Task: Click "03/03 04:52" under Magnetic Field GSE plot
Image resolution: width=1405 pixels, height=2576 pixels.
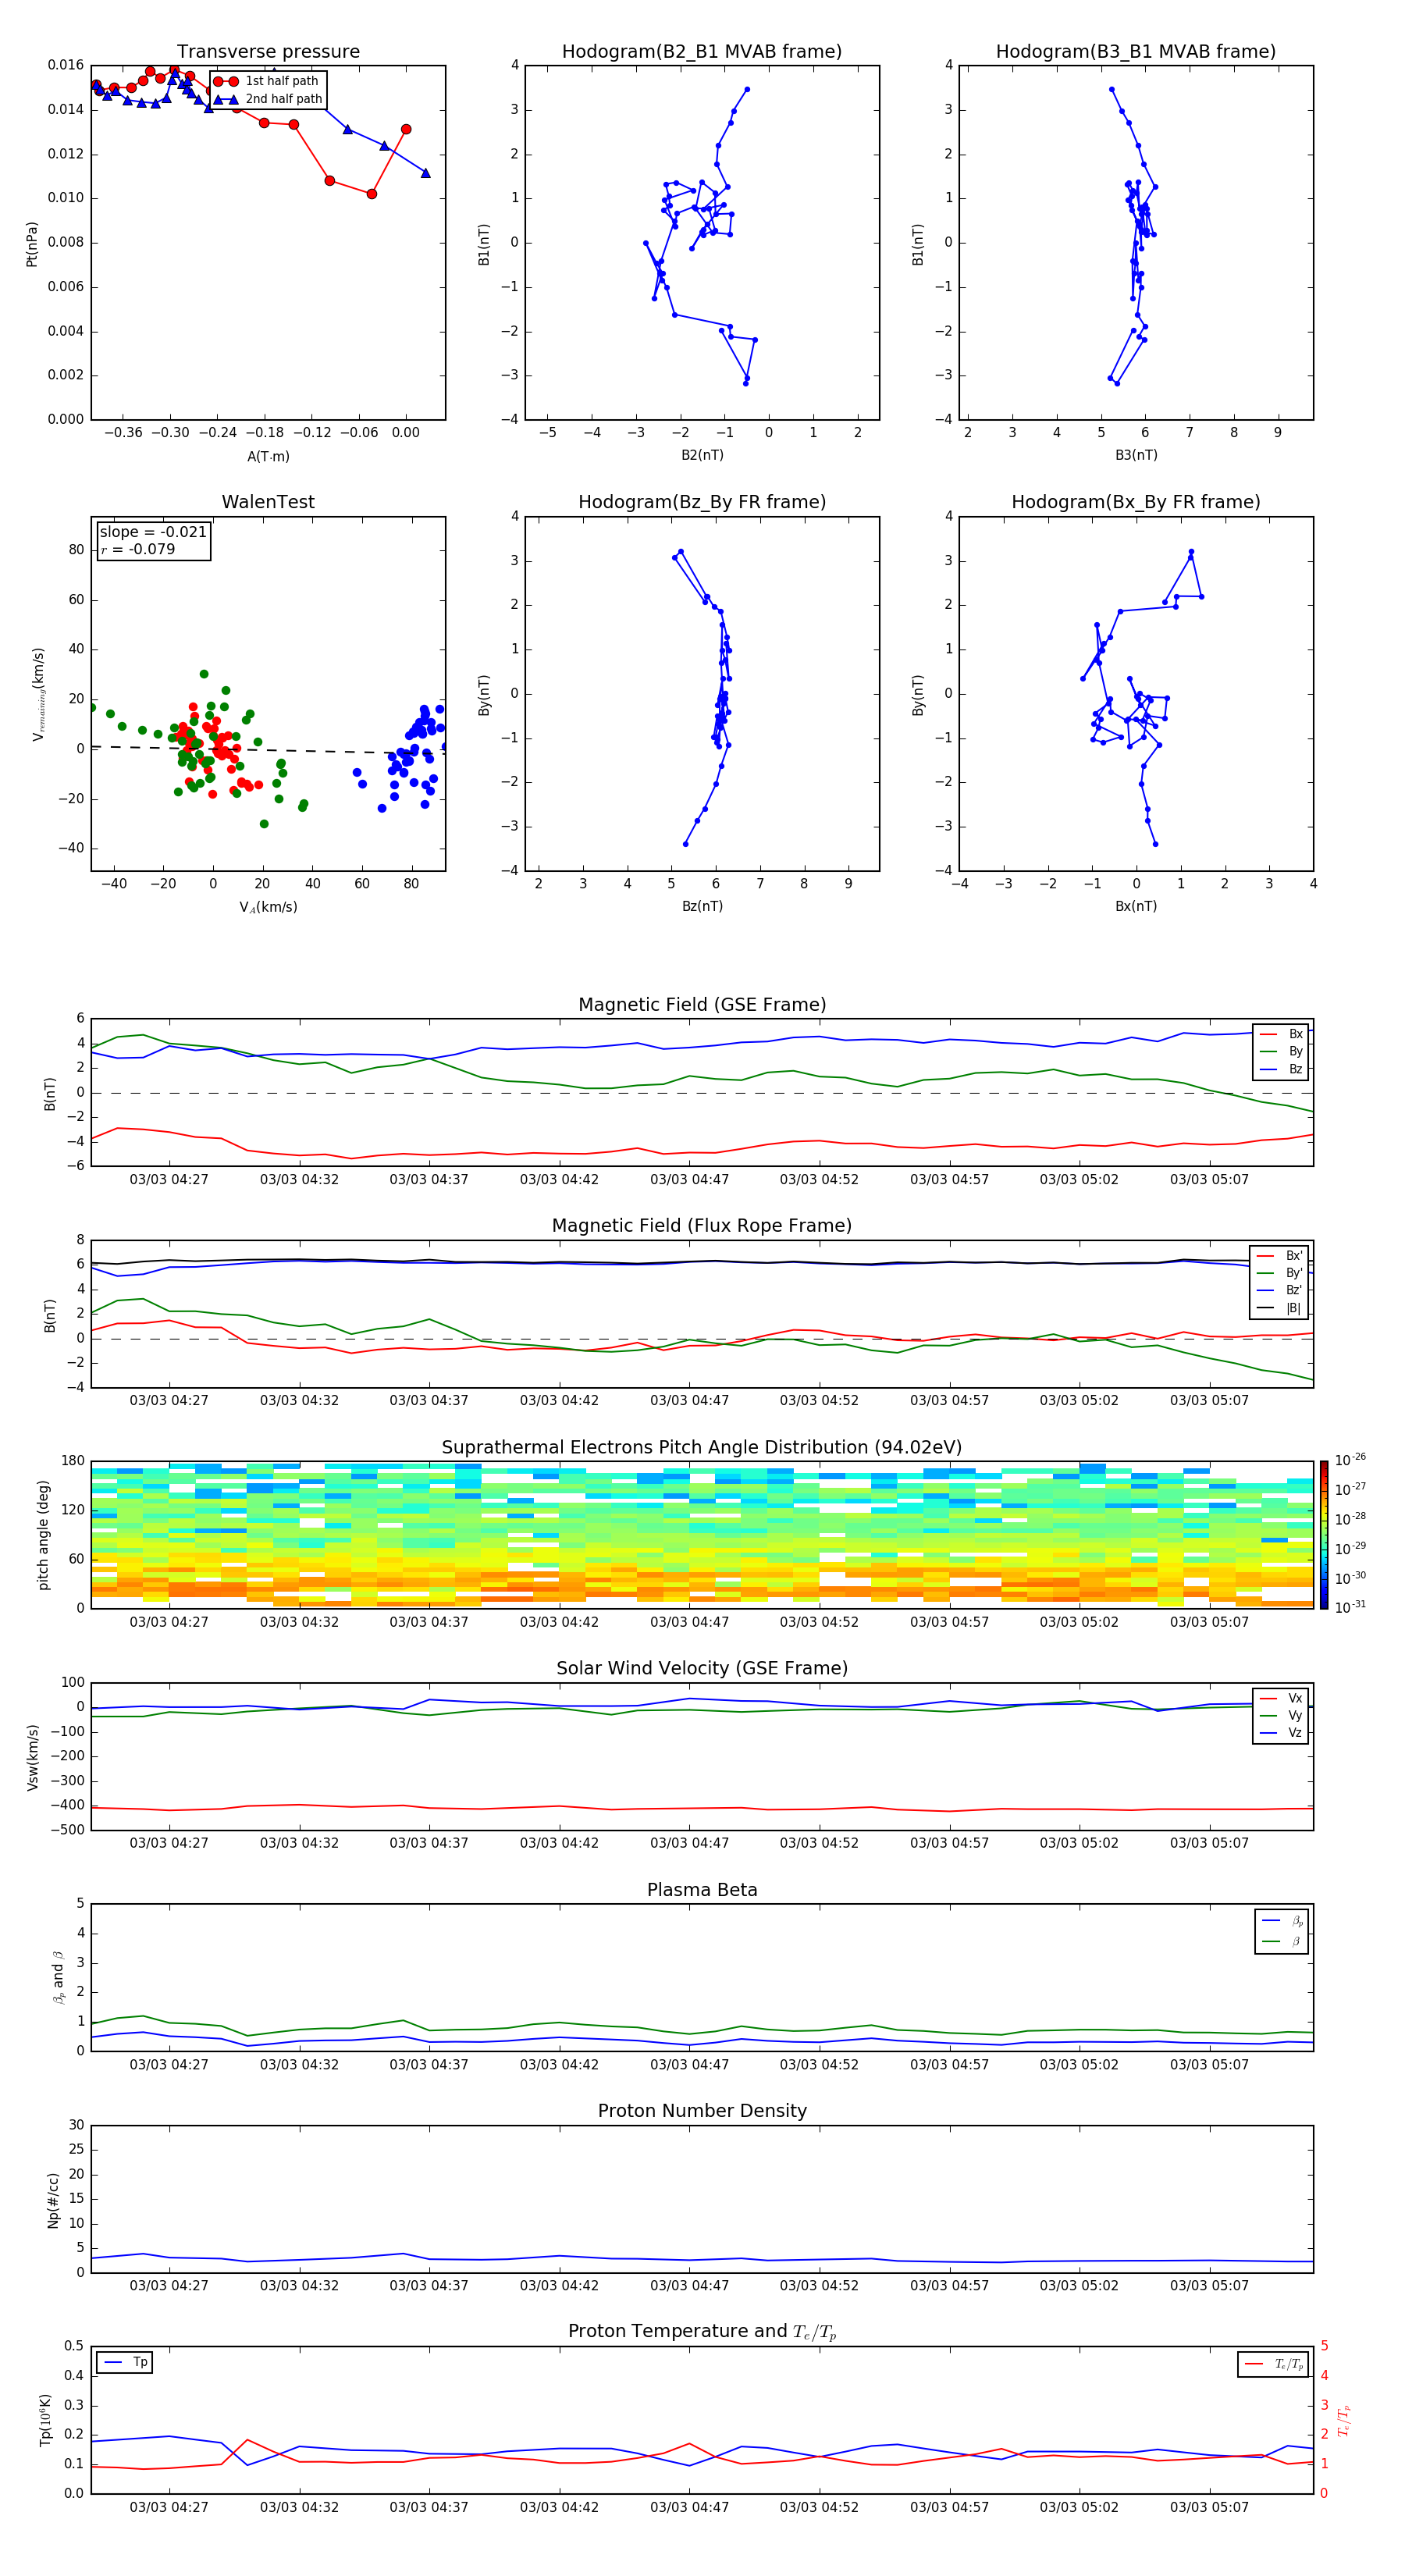Action: pos(819,1179)
